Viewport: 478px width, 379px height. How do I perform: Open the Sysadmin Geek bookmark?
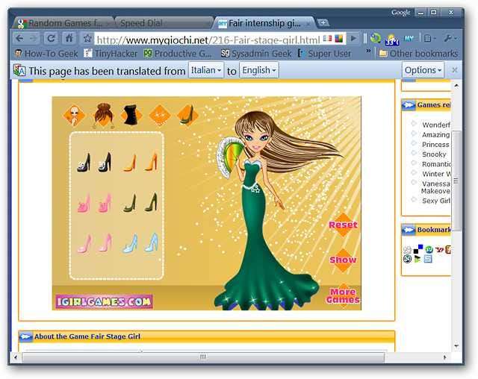(x=256, y=54)
